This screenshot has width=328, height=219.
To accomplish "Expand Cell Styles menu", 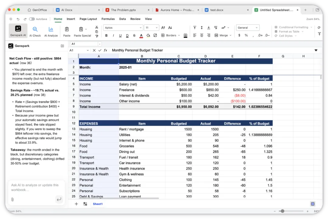I will 285,36.
